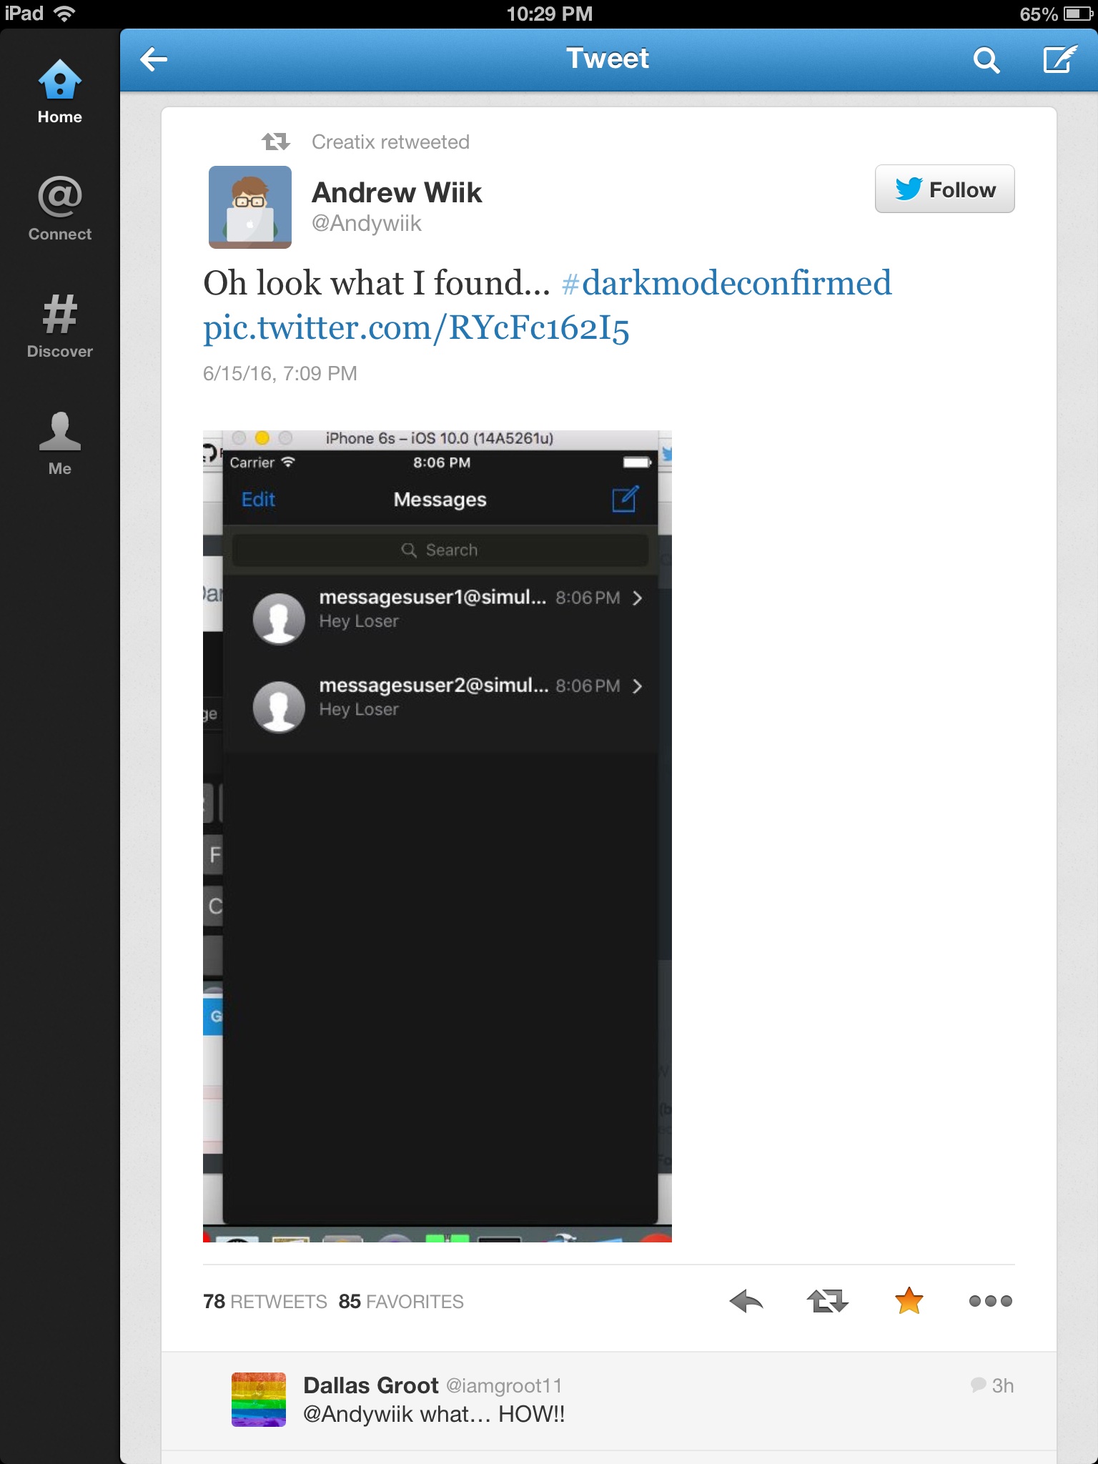The width and height of the screenshot is (1098, 1464).
Task: Open Dallas Groot's reply
Action: pos(609,1401)
